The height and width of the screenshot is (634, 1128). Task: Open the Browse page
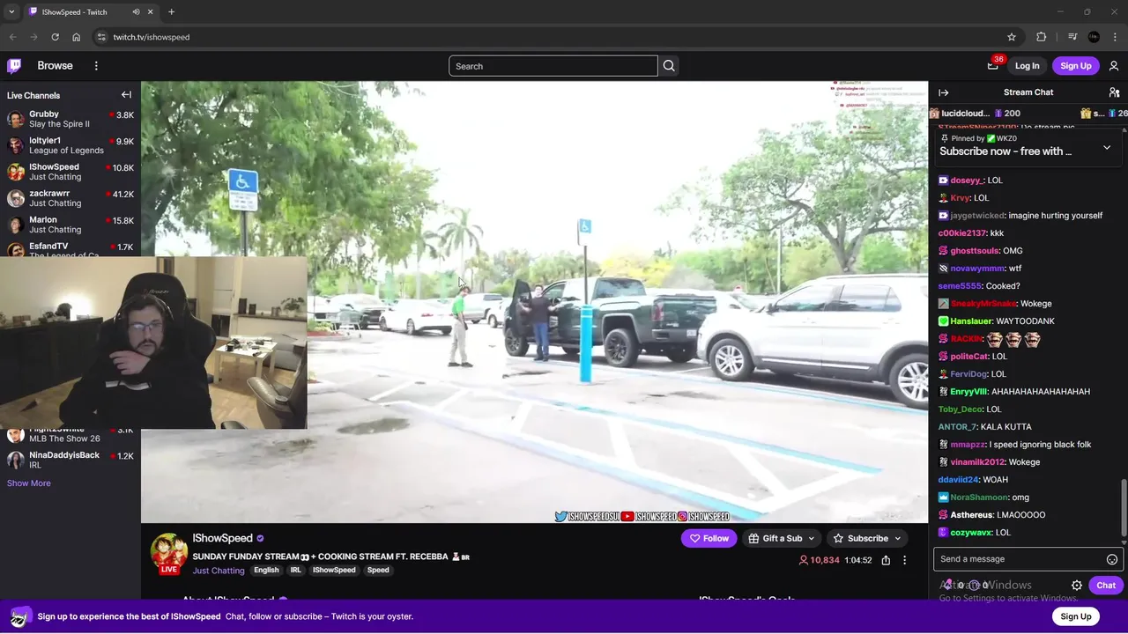pyautogui.click(x=55, y=65)
